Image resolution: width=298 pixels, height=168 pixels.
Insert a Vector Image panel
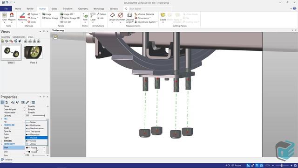[50, 18]
